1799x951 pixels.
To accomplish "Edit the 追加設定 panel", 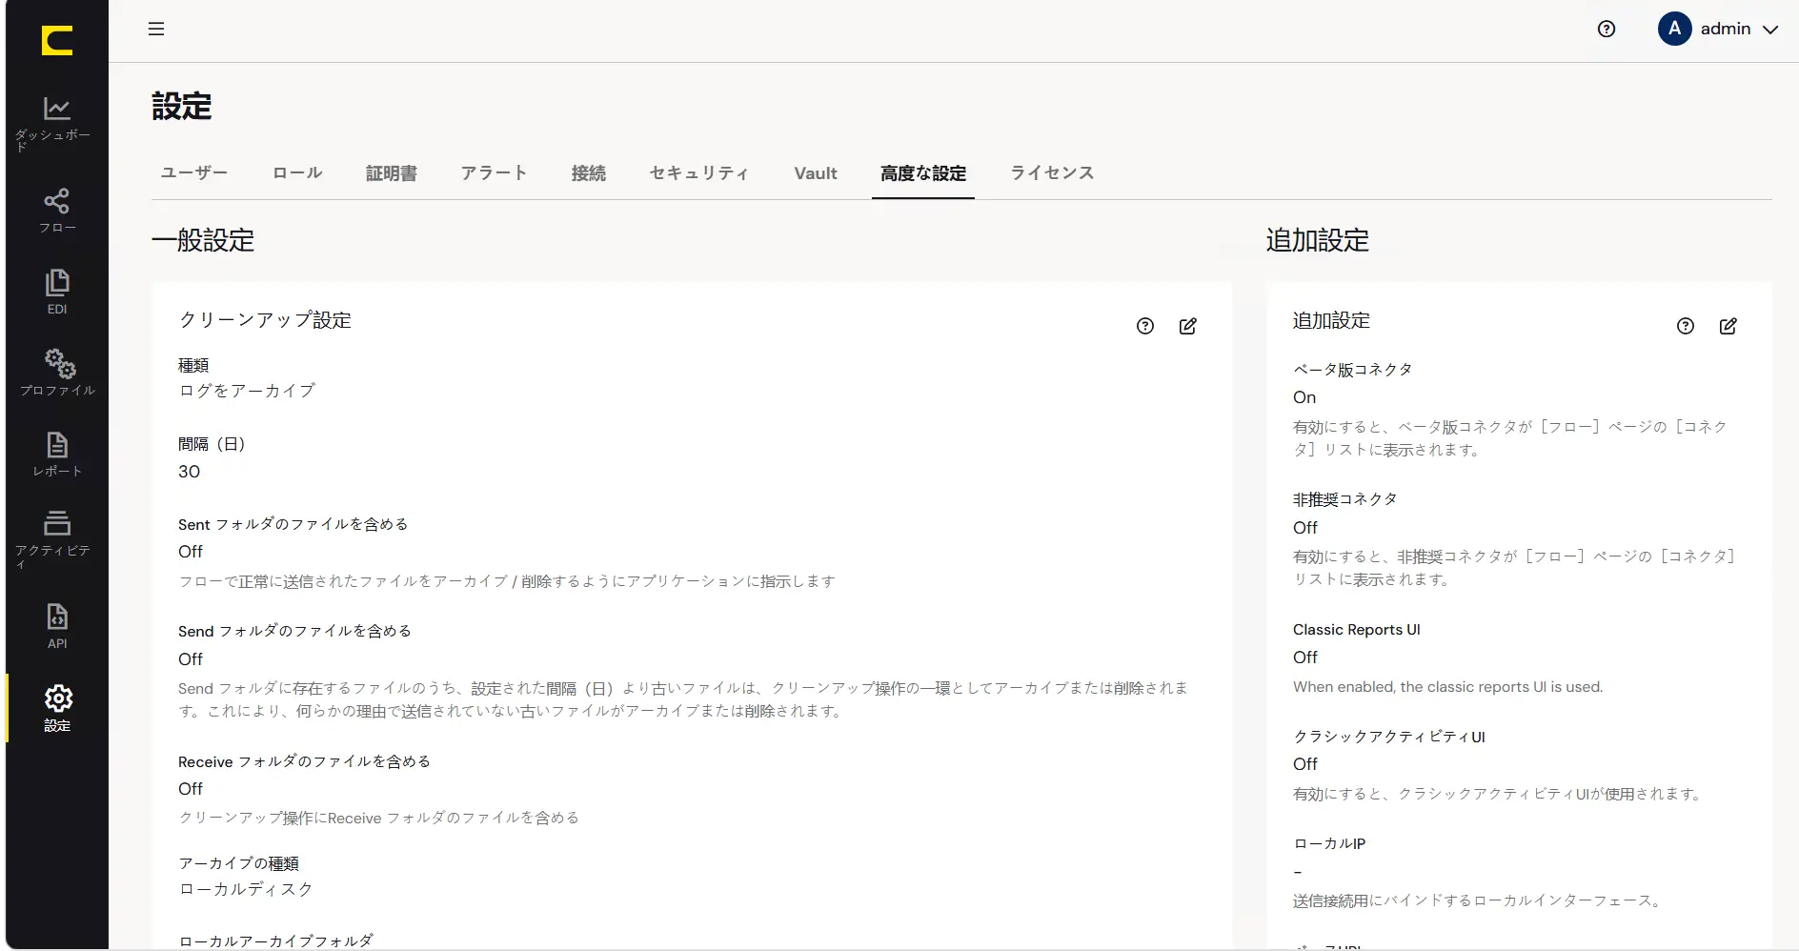I will click(1728, 326).
